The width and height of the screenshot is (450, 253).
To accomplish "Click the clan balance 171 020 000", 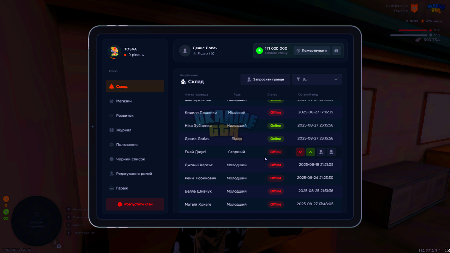I will click(276, 48).
